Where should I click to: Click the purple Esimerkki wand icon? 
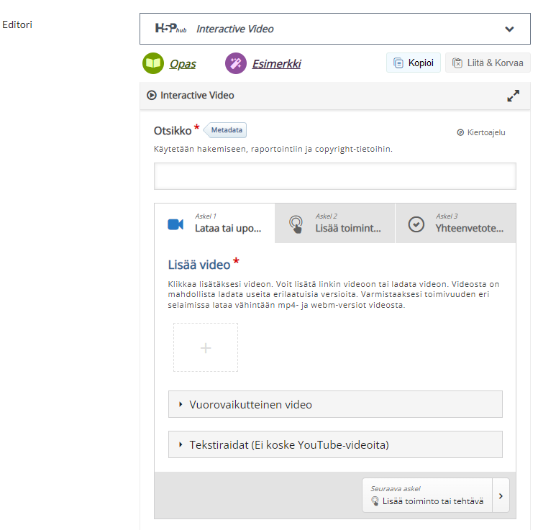[x=236, y=63]
